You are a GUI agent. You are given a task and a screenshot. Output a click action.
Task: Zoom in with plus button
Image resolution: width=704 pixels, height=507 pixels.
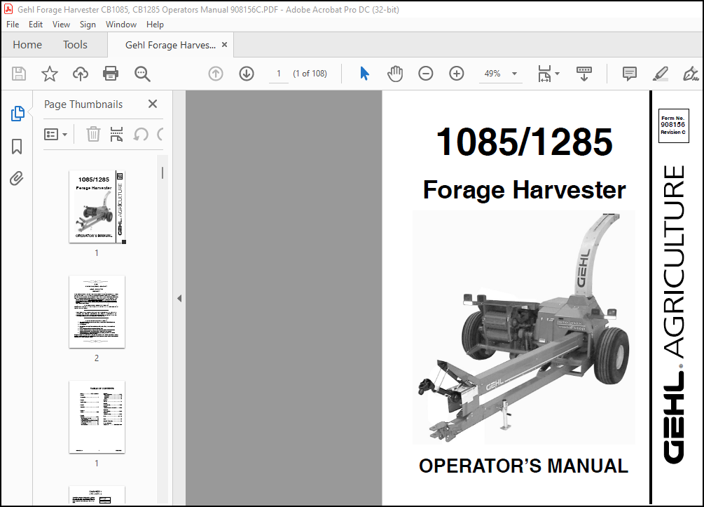pos(457,73)
